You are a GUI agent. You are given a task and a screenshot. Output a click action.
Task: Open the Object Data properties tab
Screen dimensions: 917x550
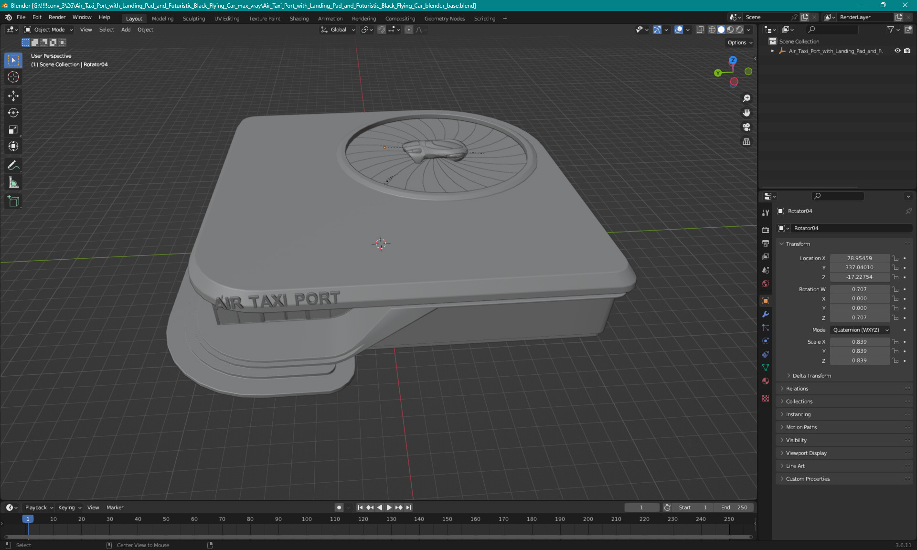(x=766, y=368)
